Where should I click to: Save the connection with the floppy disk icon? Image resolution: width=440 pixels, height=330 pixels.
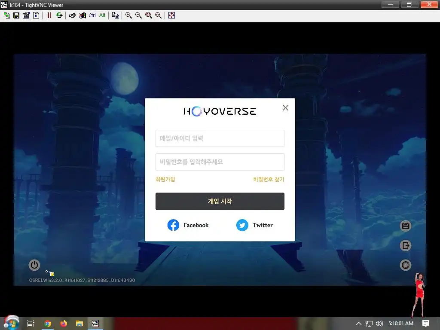(16, 15)
